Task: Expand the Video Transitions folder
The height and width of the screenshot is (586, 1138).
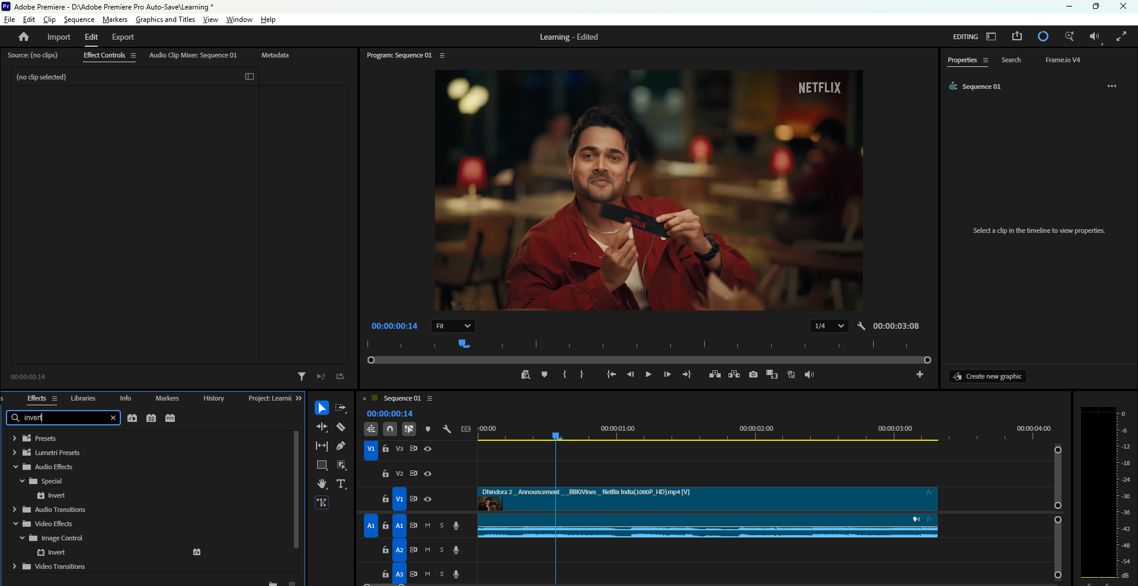Action: click(14, 566)
